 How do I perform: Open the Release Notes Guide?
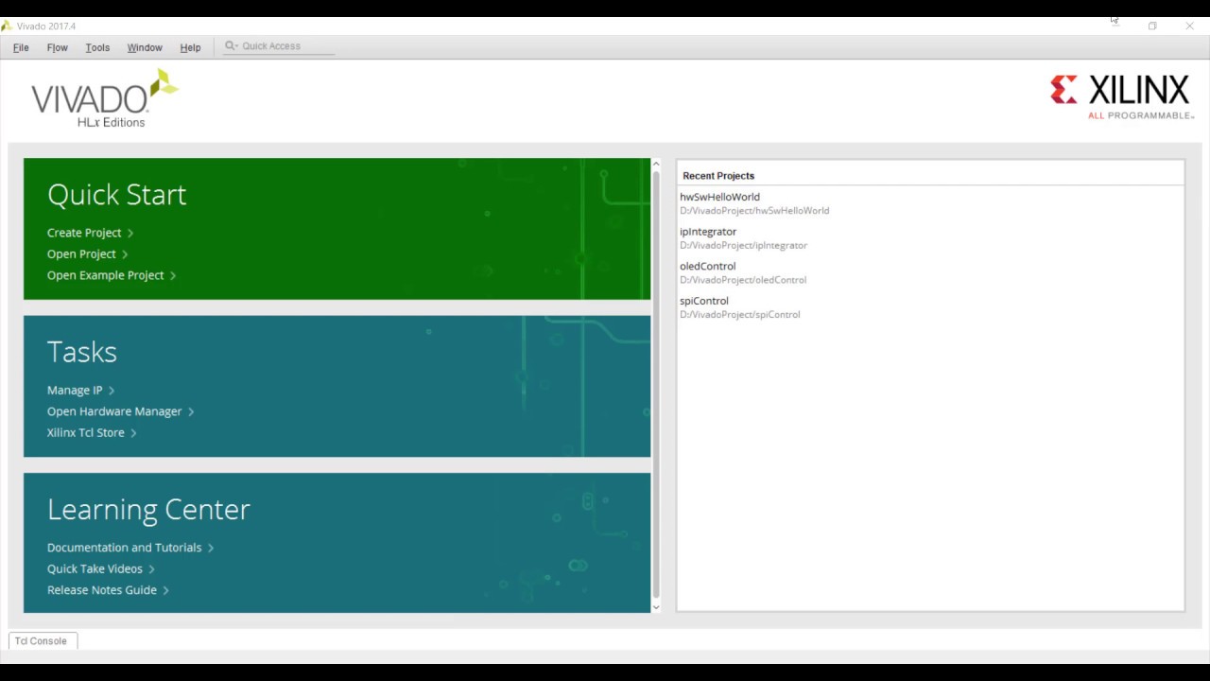click(x=102, y=590)
